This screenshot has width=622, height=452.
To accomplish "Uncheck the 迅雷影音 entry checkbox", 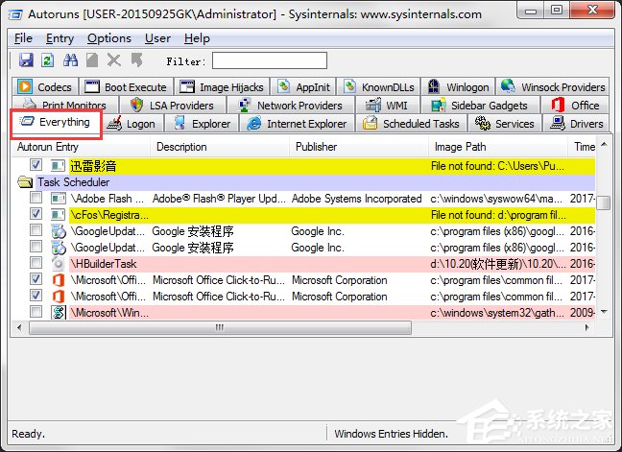I will coord(36,166).
